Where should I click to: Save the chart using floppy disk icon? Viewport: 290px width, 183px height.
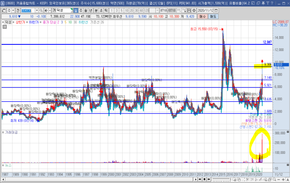(x=189, y=11)
